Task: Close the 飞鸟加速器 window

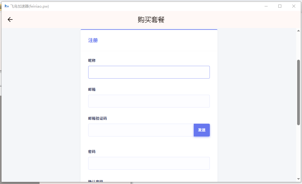Action: point(294,6)
